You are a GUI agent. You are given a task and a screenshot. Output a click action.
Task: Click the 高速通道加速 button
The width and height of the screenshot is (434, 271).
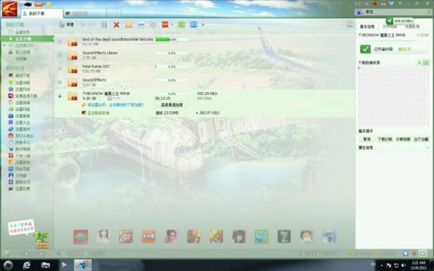[x=172, y=105]
